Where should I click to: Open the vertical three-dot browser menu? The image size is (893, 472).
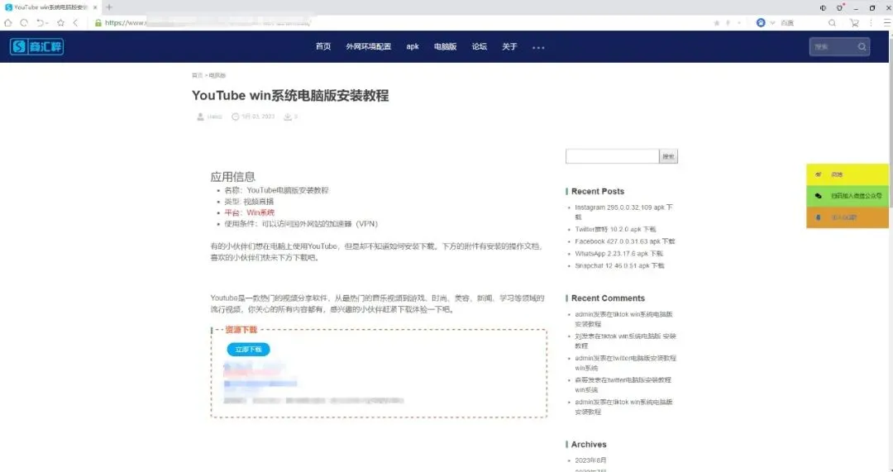coord(871,23)
